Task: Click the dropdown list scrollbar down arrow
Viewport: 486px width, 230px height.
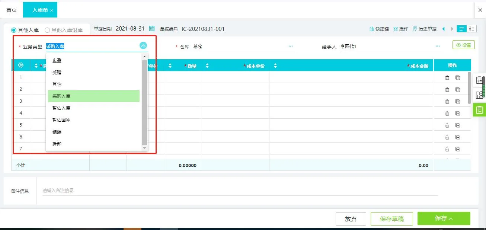Action: pos(145,148)
